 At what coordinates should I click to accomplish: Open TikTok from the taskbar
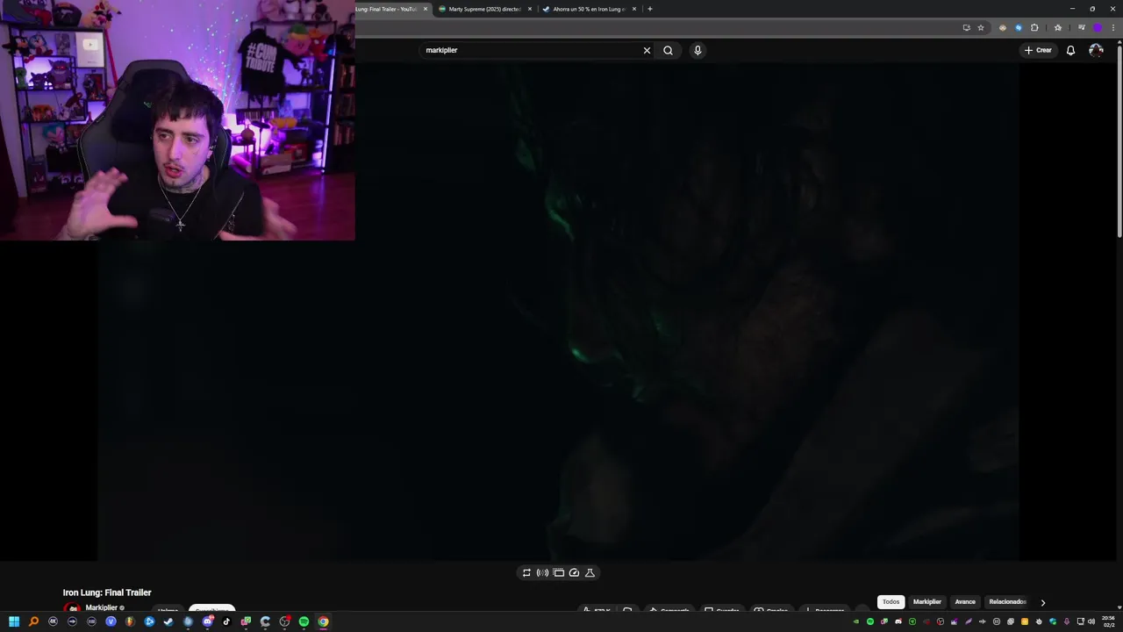tap(226, 621)
